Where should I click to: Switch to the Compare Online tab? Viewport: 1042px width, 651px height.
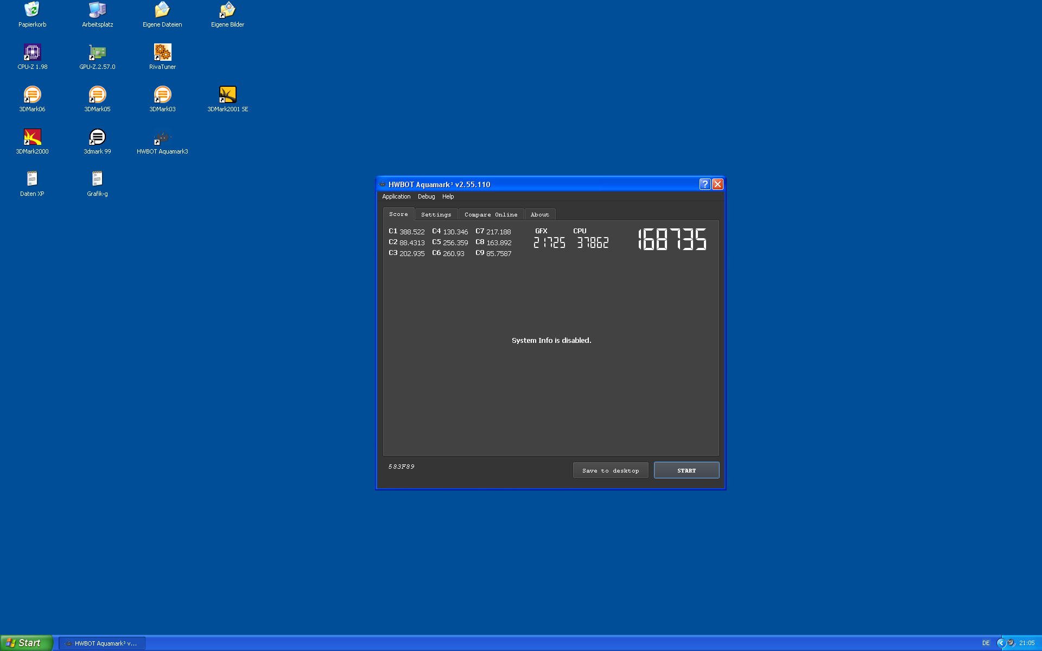491,215
